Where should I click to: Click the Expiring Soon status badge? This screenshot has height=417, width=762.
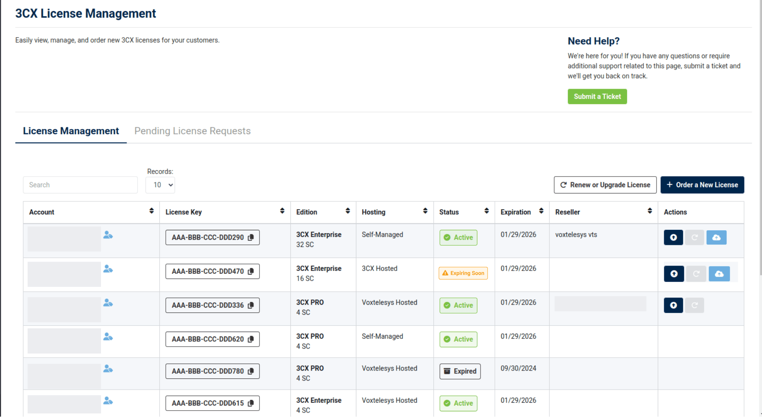point(463,273)
